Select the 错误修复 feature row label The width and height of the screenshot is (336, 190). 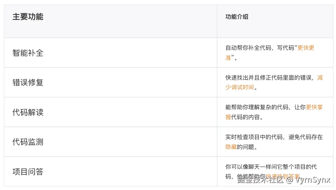pos(28,82)
